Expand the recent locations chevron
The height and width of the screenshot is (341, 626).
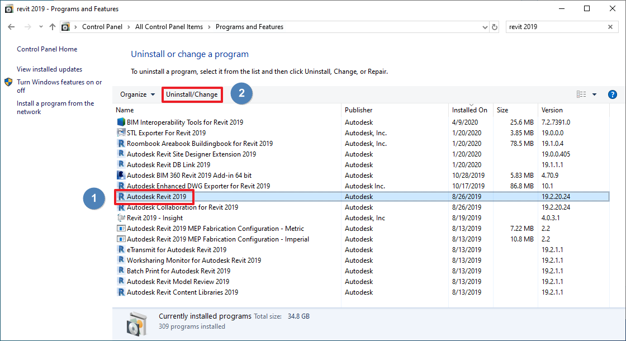(x=40, y=26)
